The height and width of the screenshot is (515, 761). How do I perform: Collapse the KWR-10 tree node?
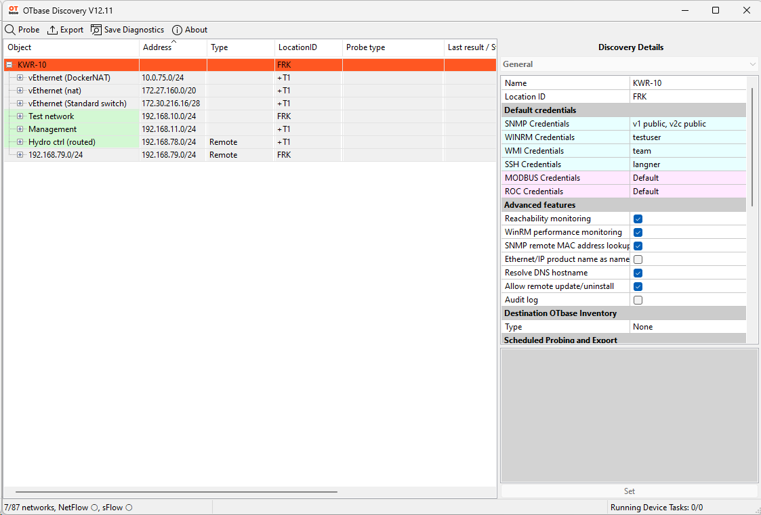[x=9, y=64]
